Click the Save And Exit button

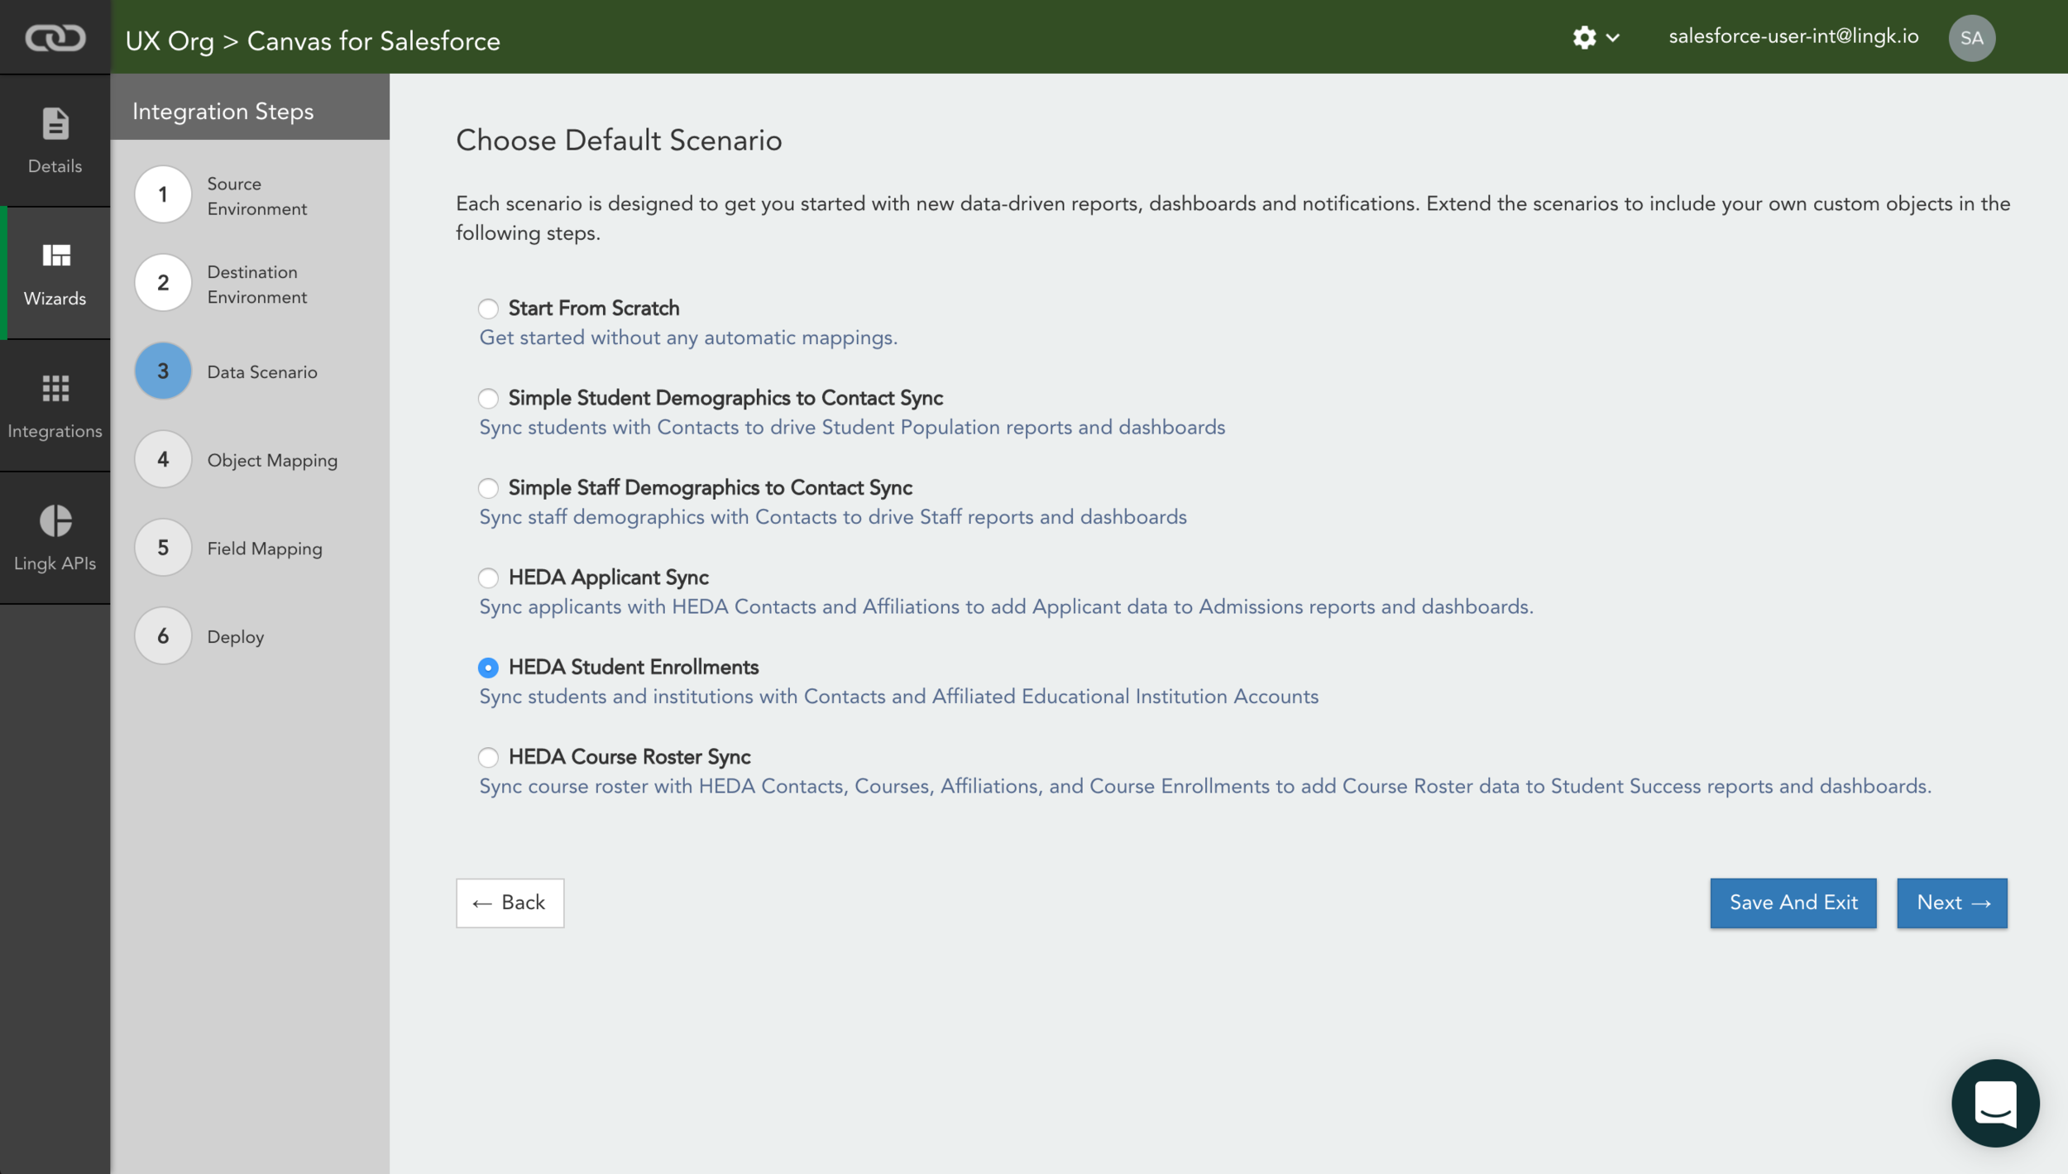click(x=1793, y=903)
